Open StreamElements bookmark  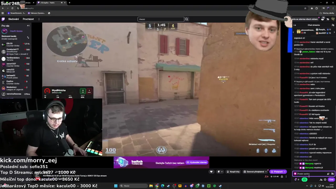click(16, 13)
